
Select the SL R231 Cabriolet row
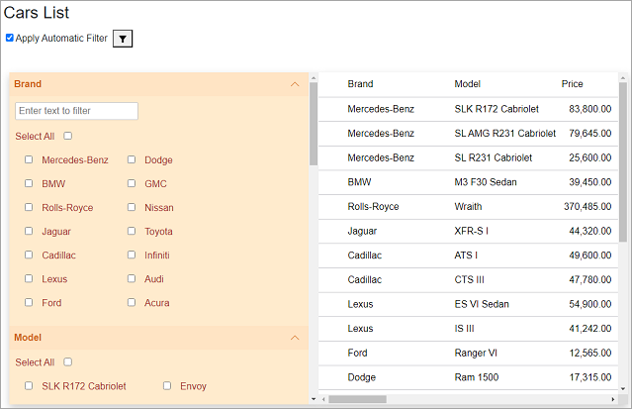[468, 157]
